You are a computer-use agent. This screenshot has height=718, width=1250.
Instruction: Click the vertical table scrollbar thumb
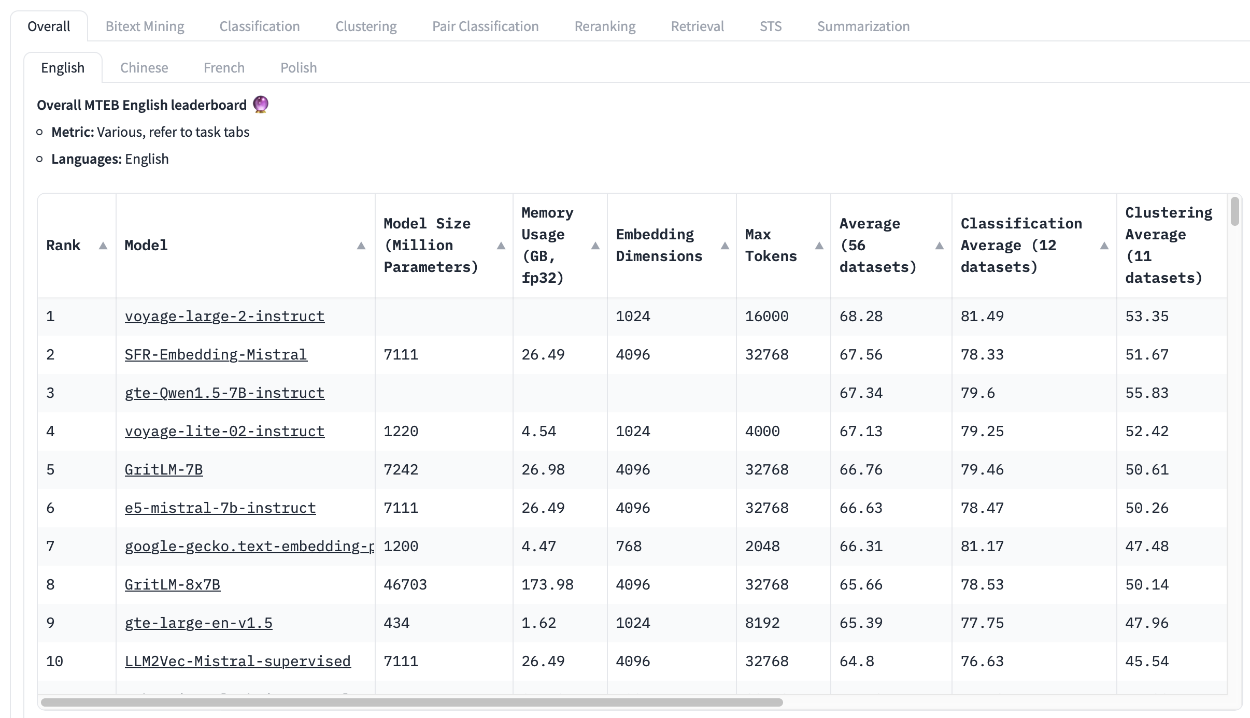point(1235,211)
